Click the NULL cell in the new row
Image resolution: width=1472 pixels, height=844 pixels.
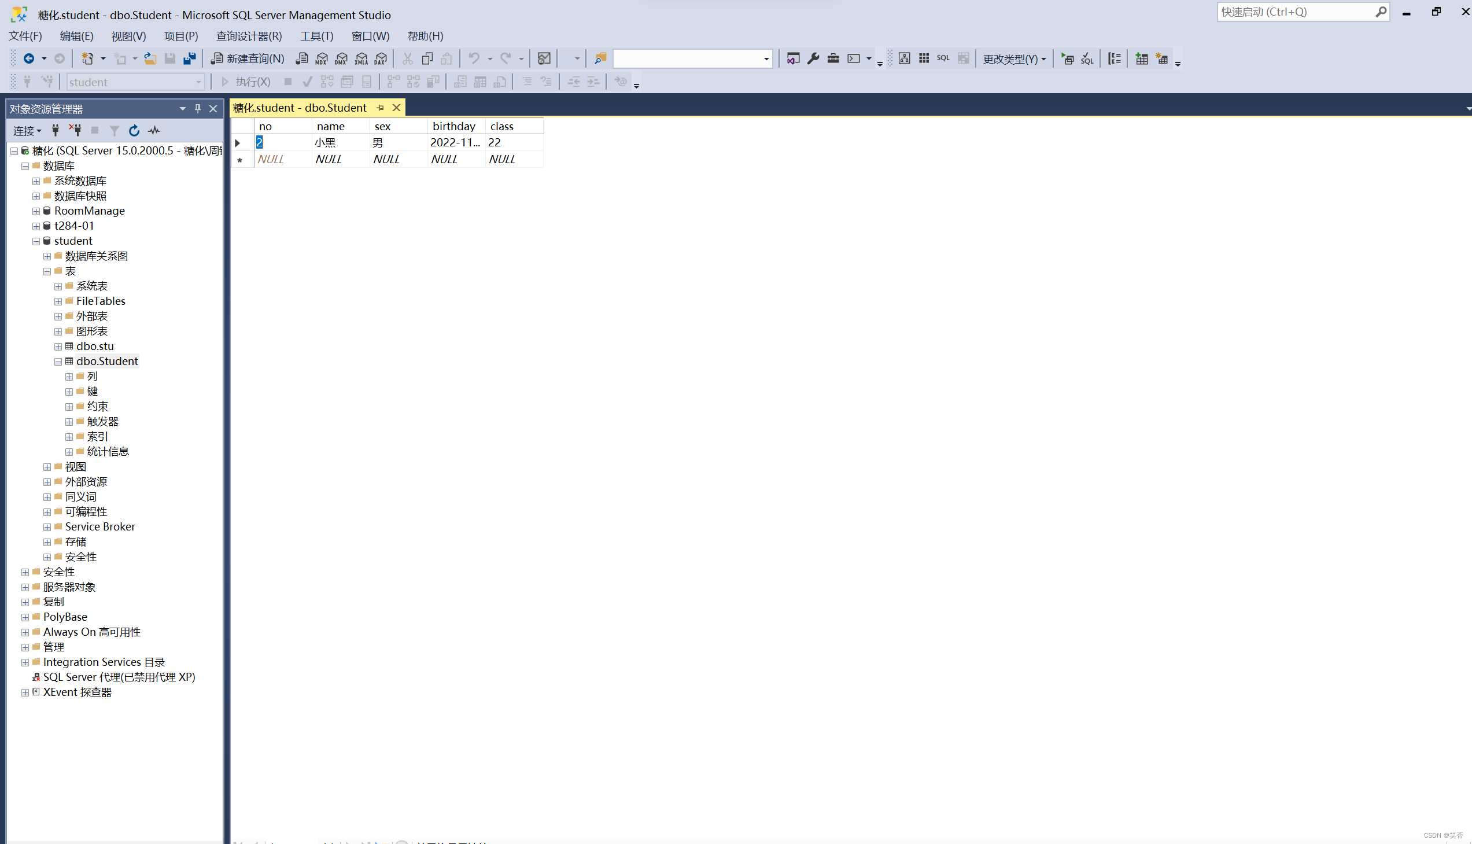click(x=271, y=159)
